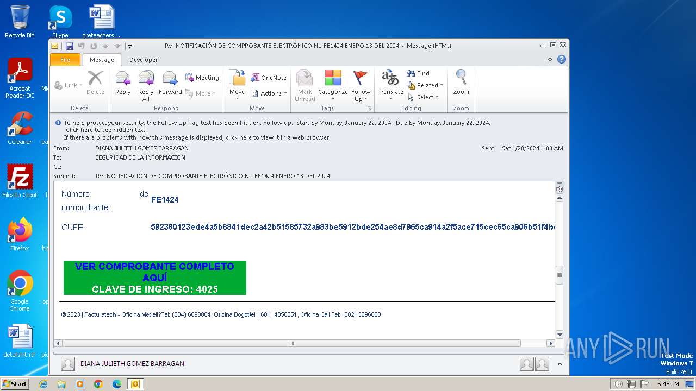Open Internet Explorer from taskbar
696x391 pixels.
point(43,384)
